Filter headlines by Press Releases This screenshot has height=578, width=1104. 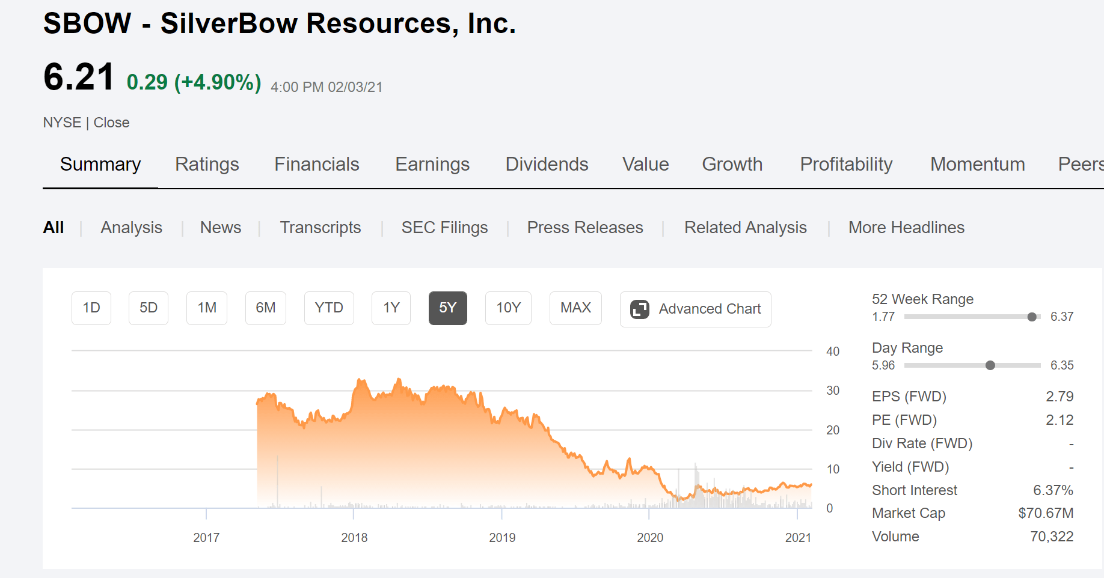(x=585, y=228)
